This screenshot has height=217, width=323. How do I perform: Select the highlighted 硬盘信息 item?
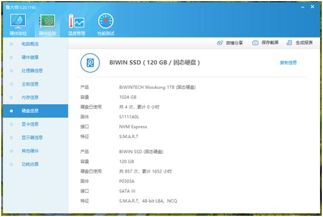(36, 111)
